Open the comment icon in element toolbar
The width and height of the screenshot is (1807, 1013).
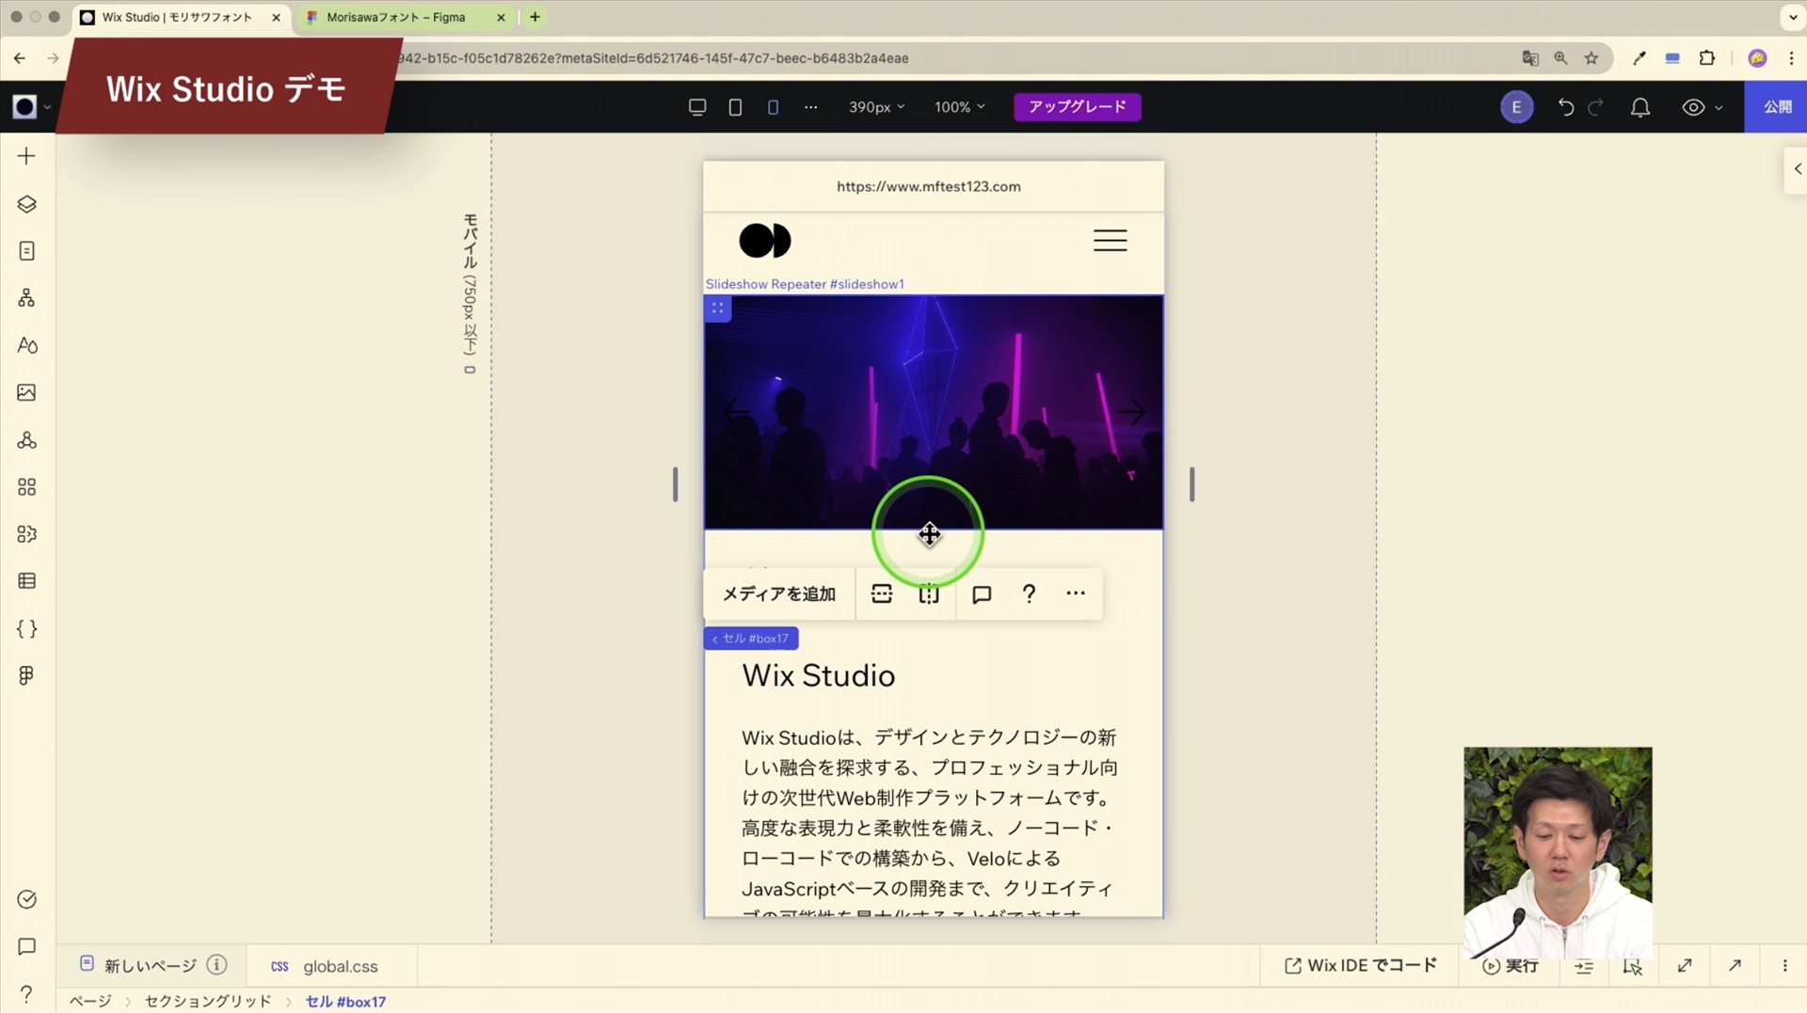point(982,594)
